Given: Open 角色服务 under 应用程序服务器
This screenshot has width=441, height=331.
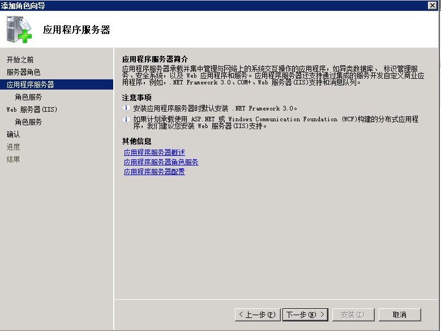Looking at the screenshot, I should coord(28,97).
